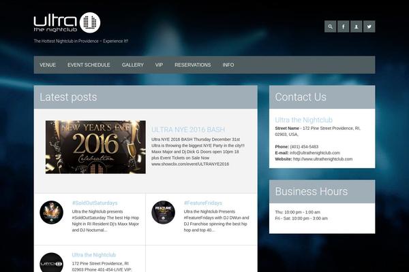Viewport: 409px width, 272px height.
Task: Click the user profile icon
Action: (x=356, y=27)
